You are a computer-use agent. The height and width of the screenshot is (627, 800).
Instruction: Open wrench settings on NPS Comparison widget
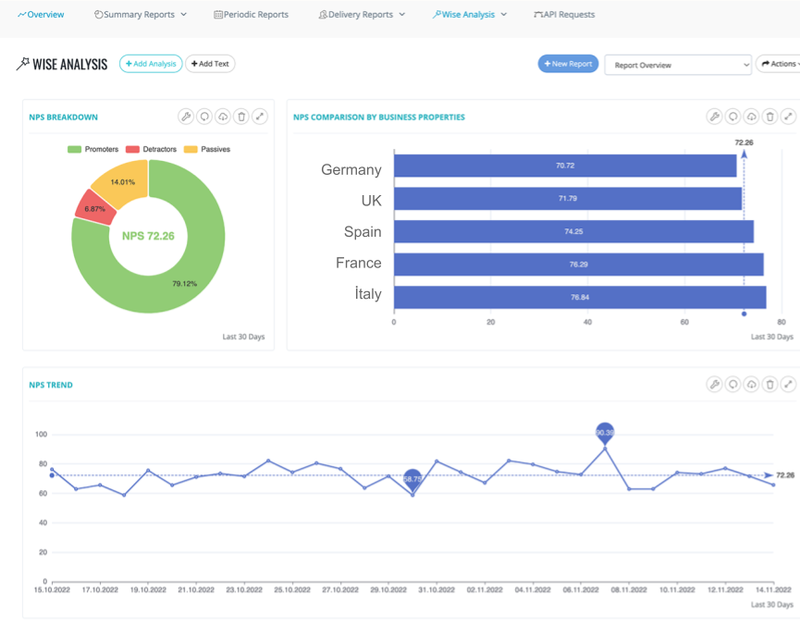point(714,117)
